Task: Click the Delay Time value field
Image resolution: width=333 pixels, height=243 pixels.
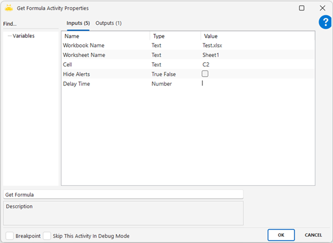Action: pos(257,84)
